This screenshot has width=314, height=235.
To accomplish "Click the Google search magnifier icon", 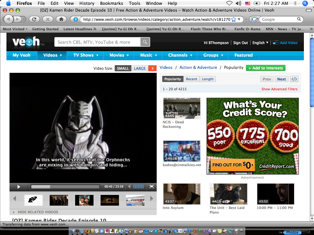I will 299,19.
